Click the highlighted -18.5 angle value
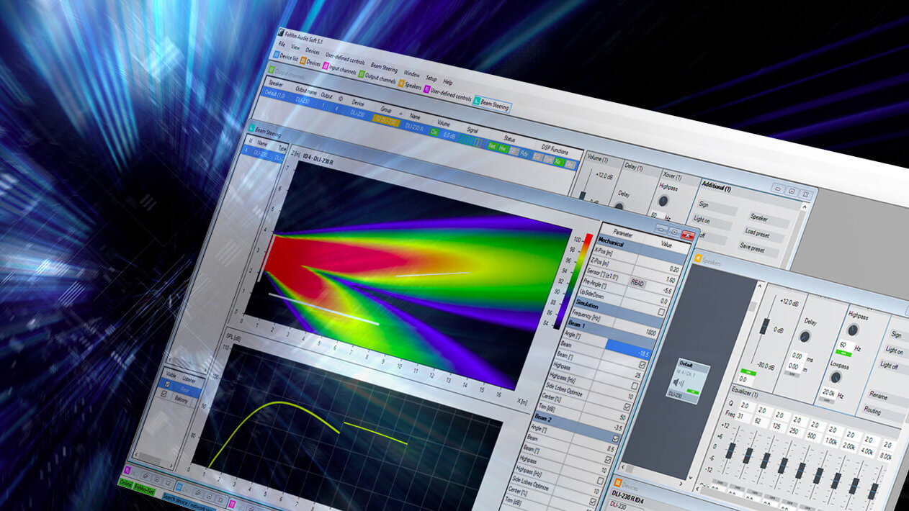This screenshot has height=511, width=909. coord(630,350)
